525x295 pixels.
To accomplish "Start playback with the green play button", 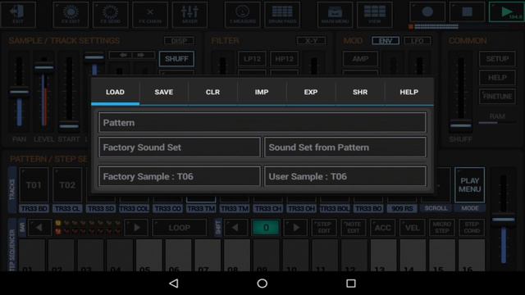I will tap(507, 11).
